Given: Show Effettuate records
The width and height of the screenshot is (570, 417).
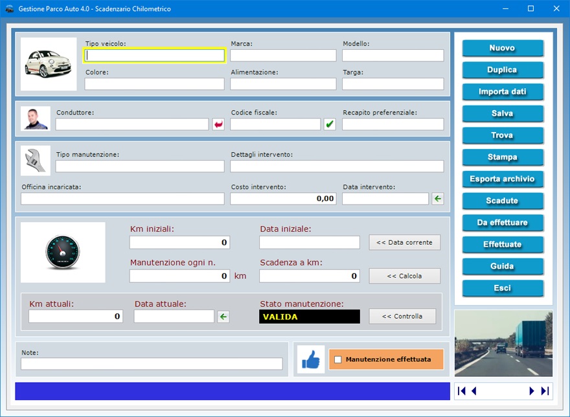Looking at the screenshot, I should [503, 244].
